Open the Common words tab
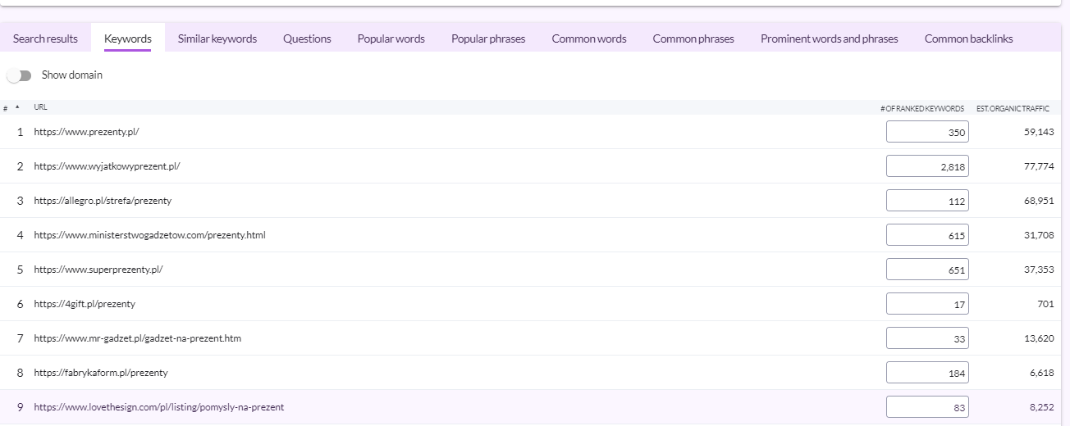The width and height of the screenshot is (1070, 426). click(589, 39)
